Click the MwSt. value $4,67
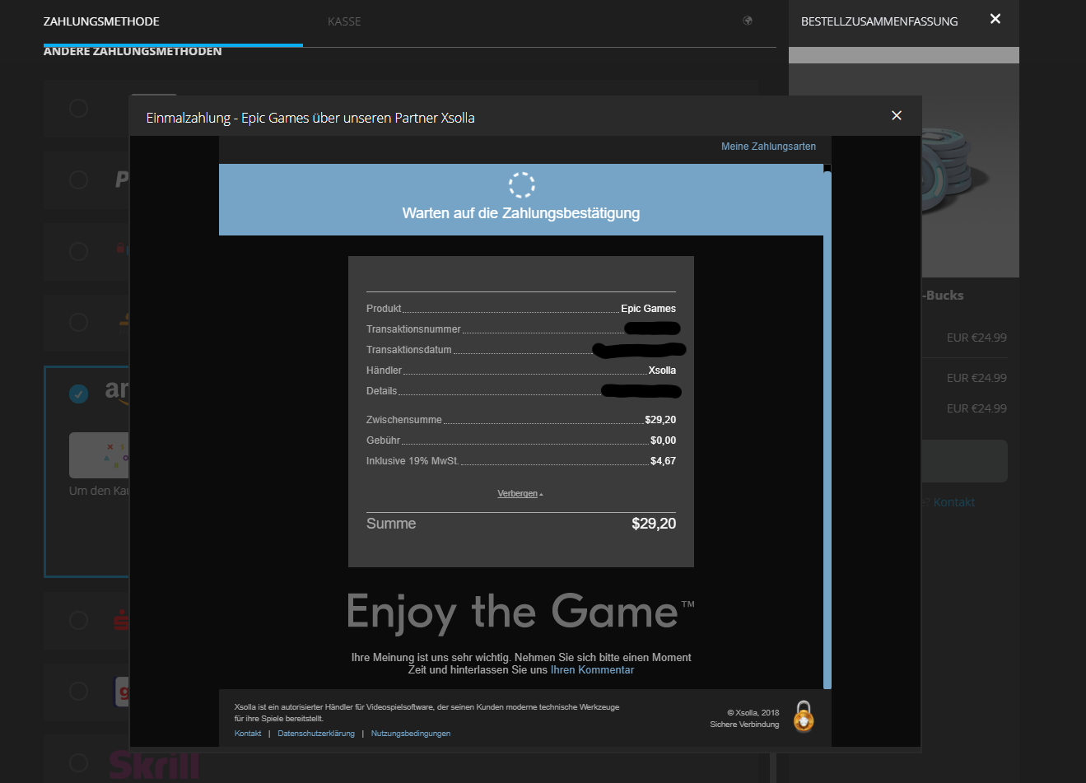Screen dimensions: 1086x783 663,461
